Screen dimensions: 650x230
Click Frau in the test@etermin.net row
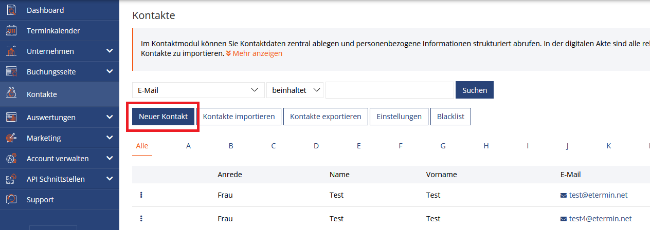tap(225, 195)
